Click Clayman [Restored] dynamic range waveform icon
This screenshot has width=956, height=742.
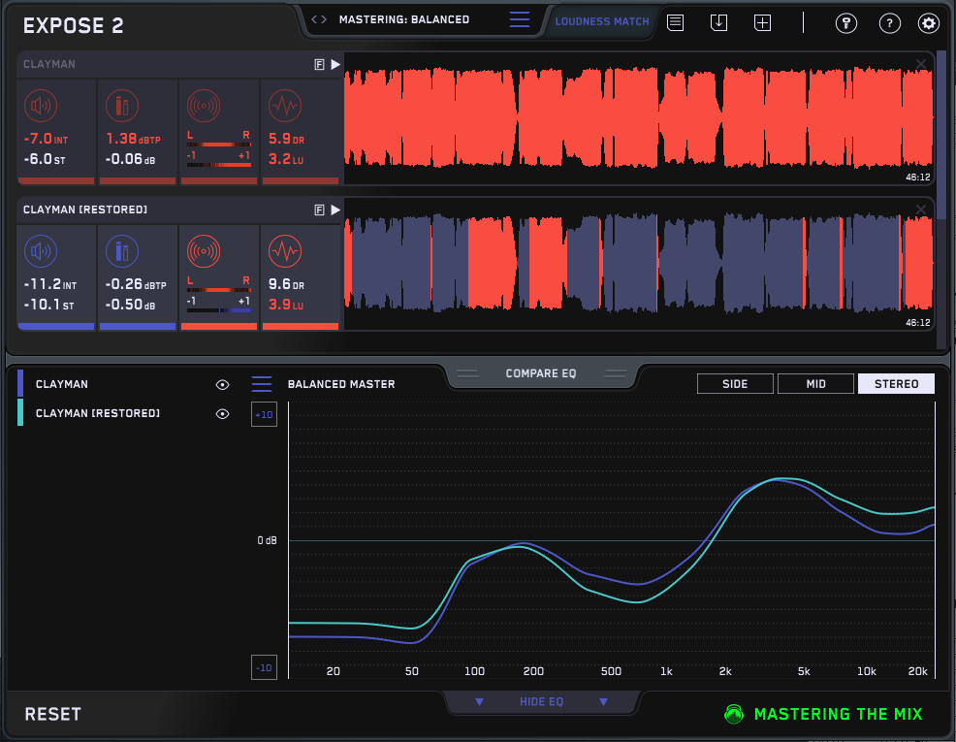[x=284, y=251]
